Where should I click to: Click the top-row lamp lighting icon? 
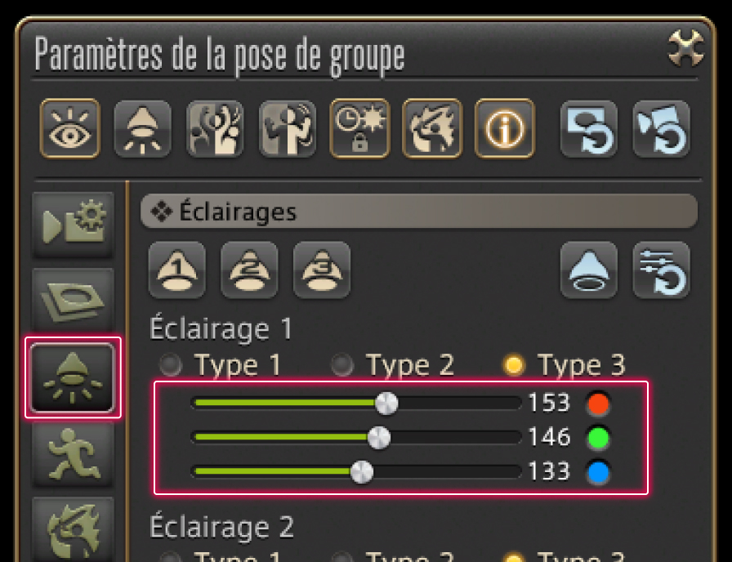[x=142, y=128]
